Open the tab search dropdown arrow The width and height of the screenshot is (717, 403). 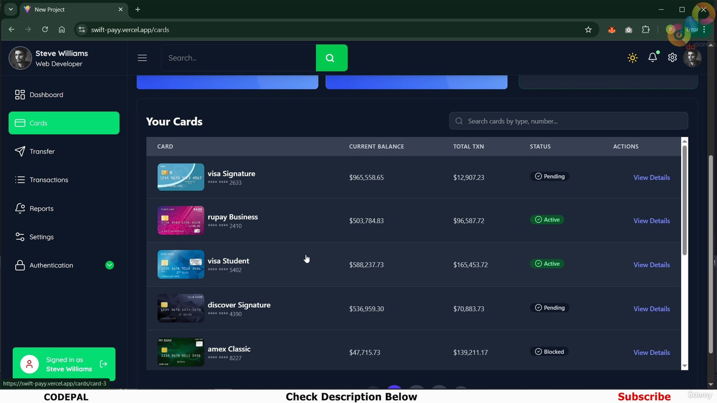tap(10, 10)
